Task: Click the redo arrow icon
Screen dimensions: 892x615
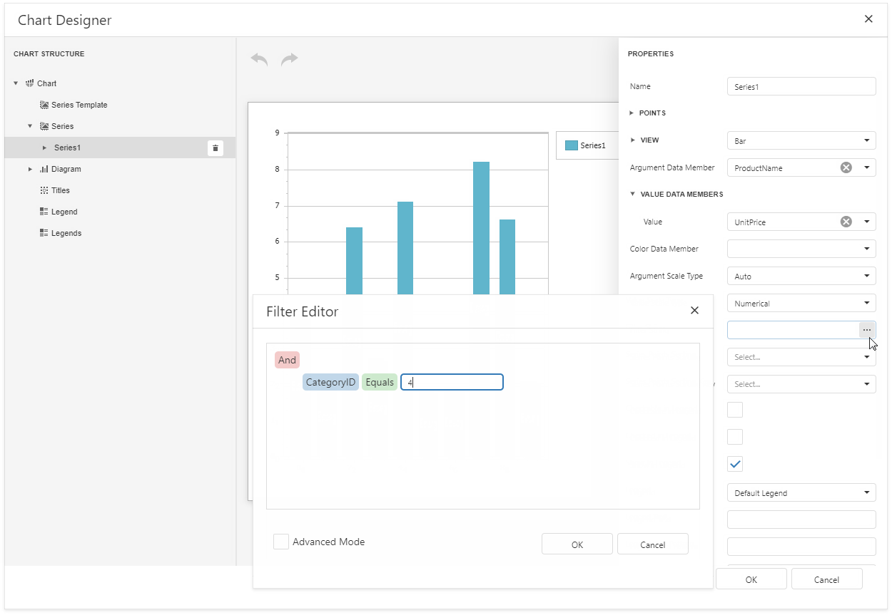Action: tap(290, 59)
